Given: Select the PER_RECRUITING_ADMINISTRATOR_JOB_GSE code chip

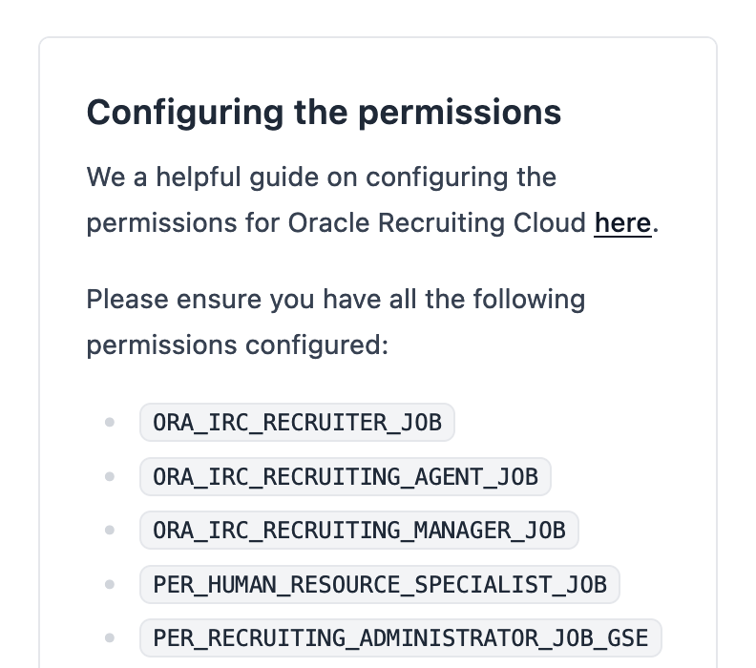Looking at the screenshot, I should click(x=400, y=638).
